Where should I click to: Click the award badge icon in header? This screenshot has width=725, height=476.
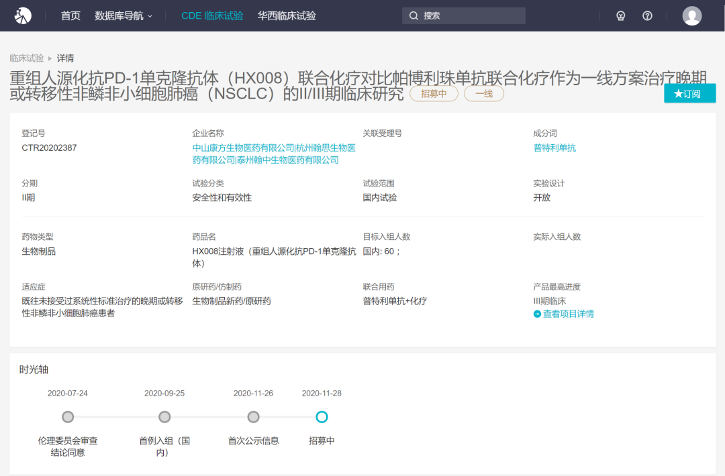pos(620,15)
